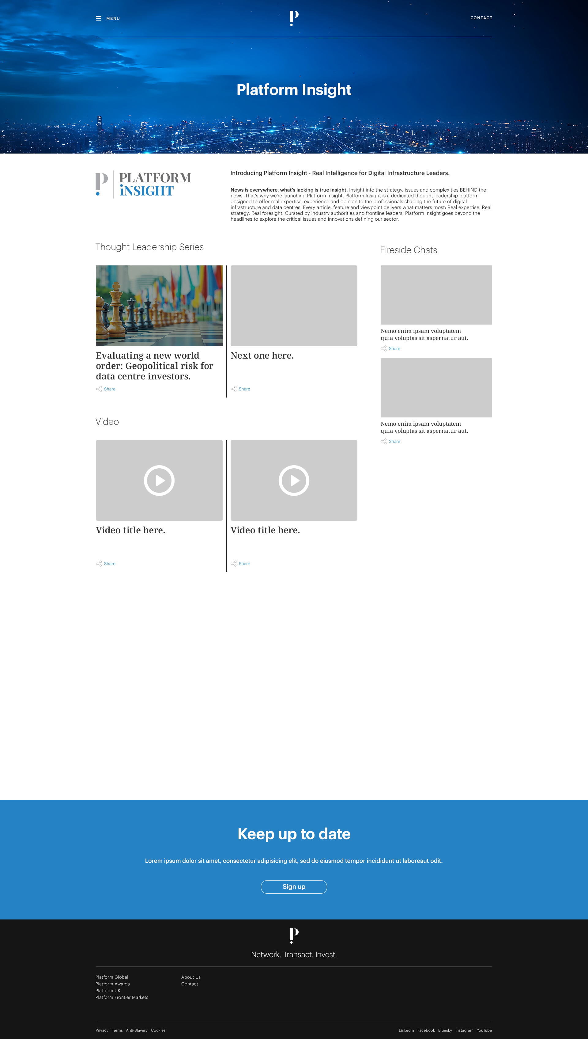Open the Platform Frontier Markets link

(122, 997)
